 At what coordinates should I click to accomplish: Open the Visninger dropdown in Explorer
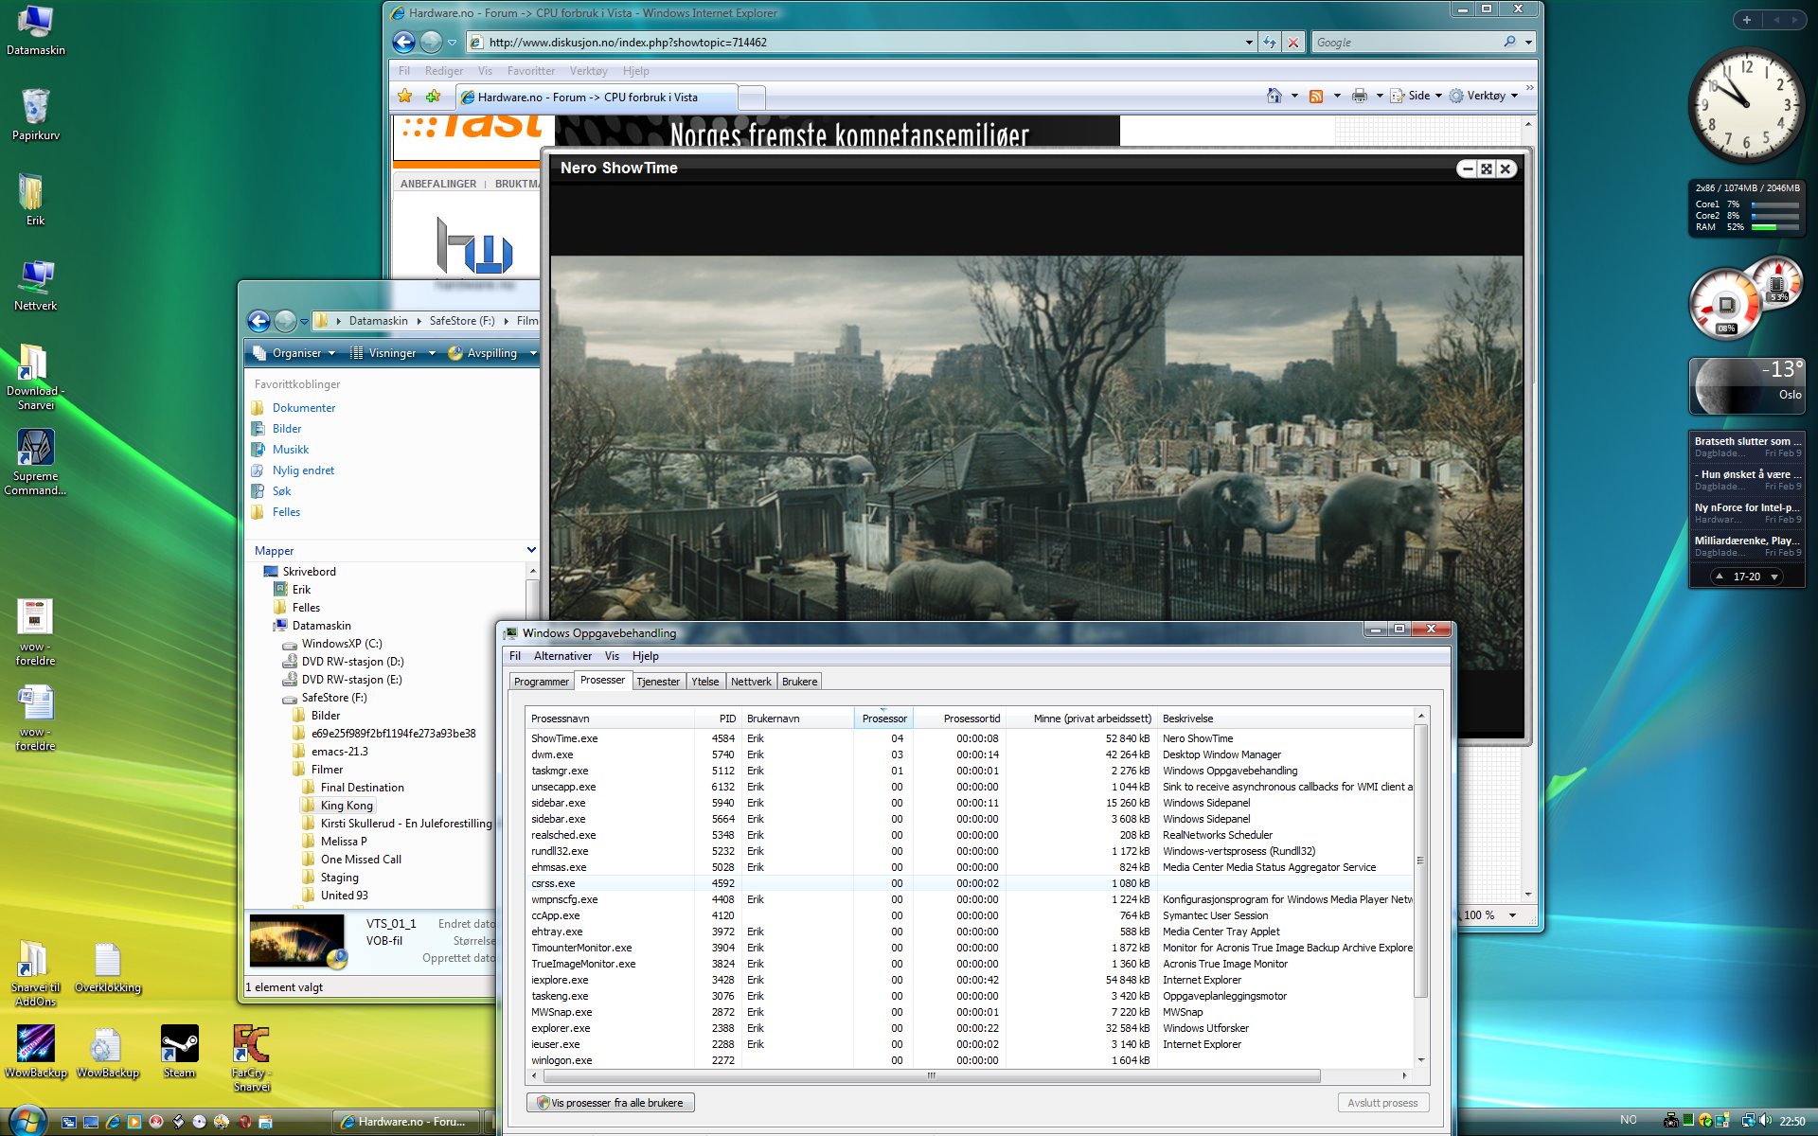click(392, 353)
